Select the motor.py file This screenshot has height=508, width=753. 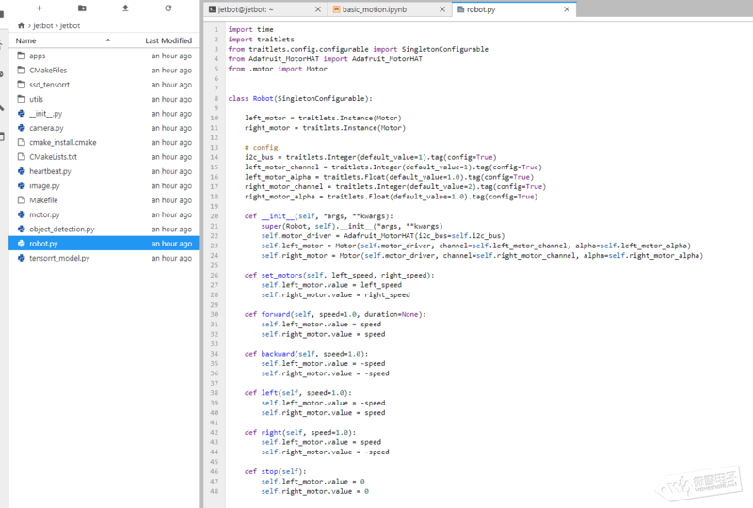(104, 214)
